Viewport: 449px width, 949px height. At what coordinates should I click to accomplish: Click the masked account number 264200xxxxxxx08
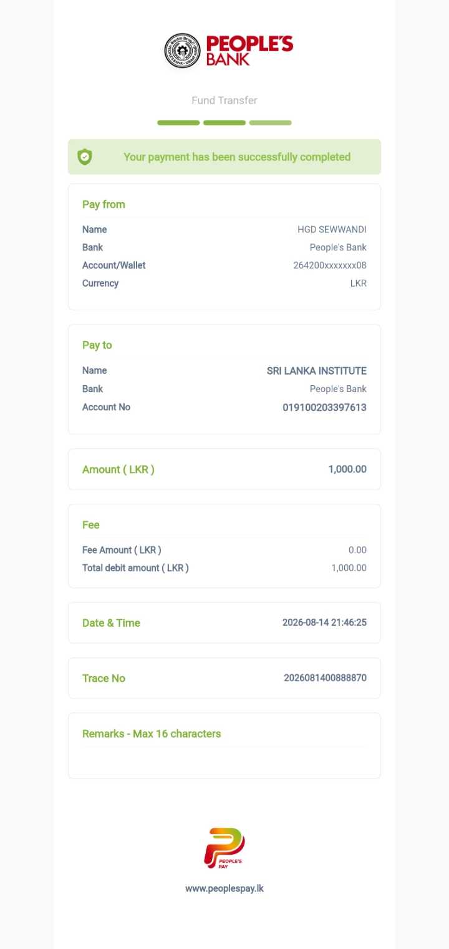click(330, 265)
